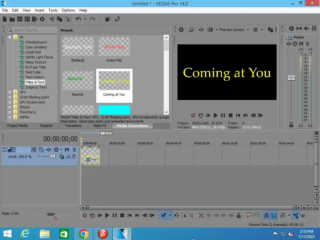Open Internet Explorer from the taskbar

[25, 234]
